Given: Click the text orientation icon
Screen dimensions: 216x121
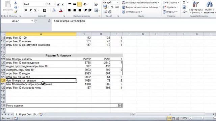Looking at the screenshot, I should point(85,4).
